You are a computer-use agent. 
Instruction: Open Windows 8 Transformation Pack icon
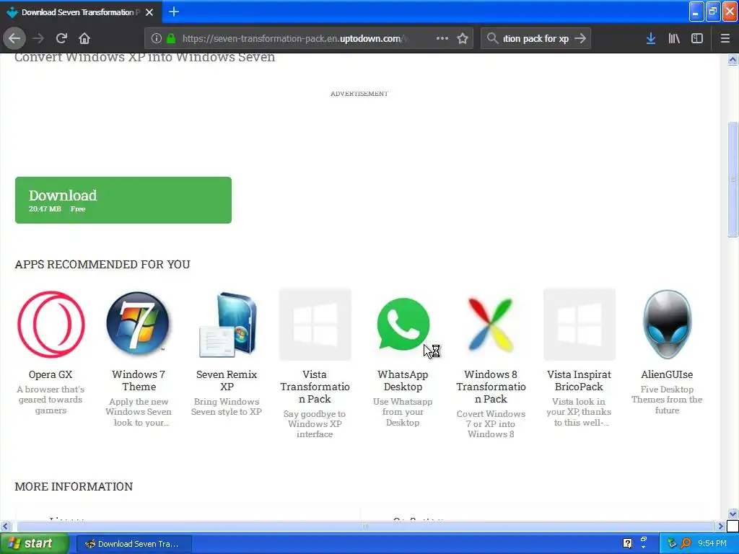click(491, 325)
